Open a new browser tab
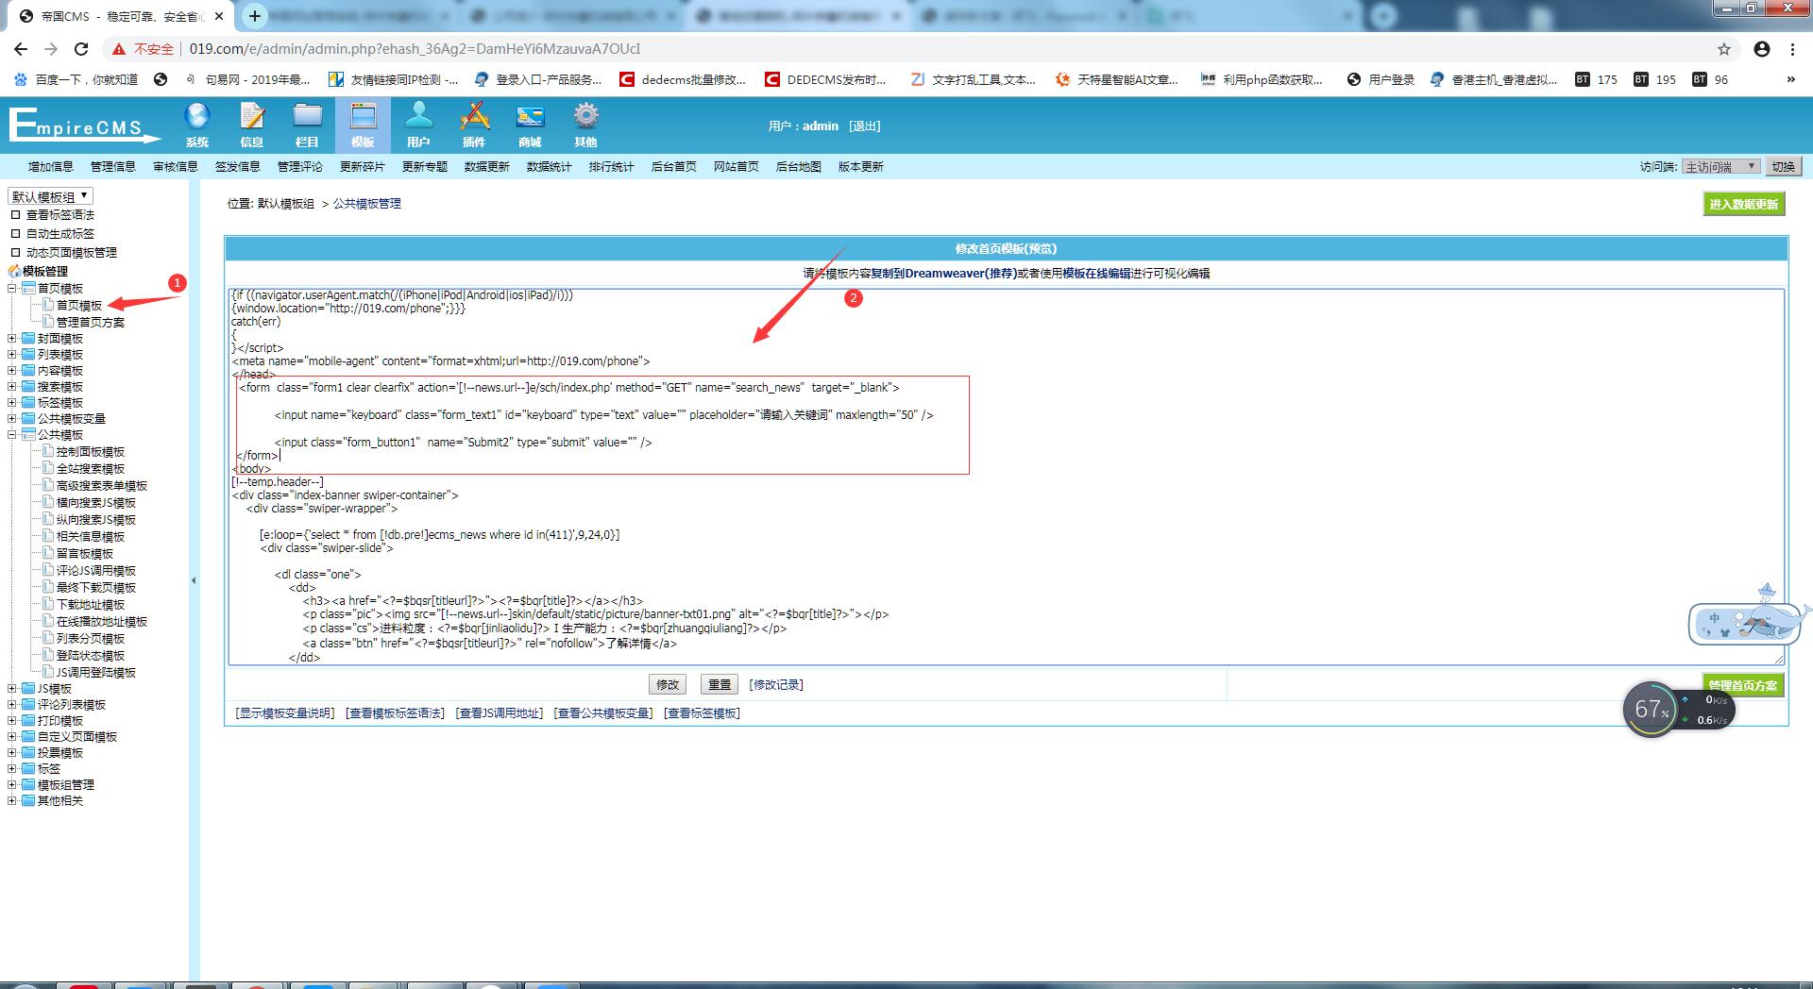 tap(255, 16)
